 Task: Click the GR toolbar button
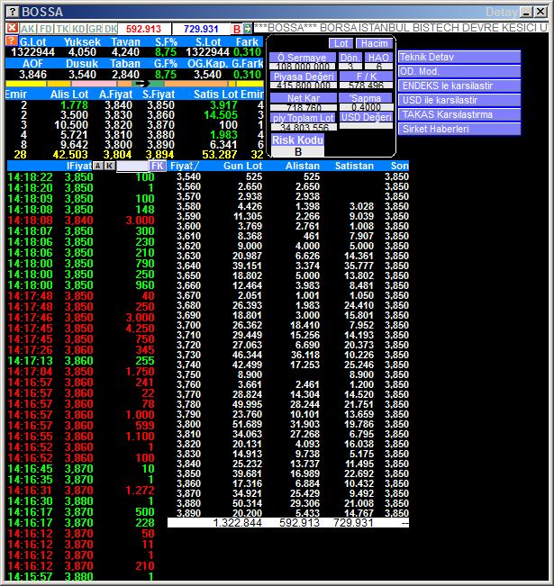(x=95, y=29)
